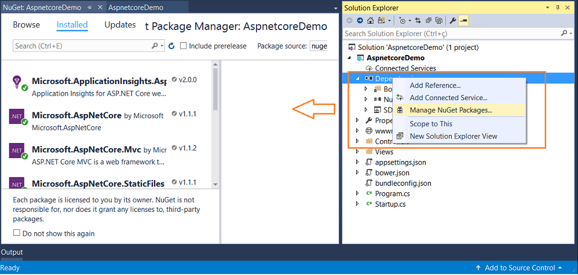Open the Pending Changes Filter dropdown arrow
Screen dimensions: 578x275
tap(409, 21)
